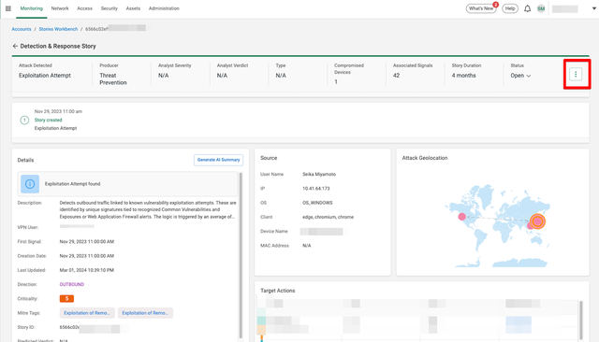
Task: Click the Story created timeline label
Action: click(x=48, y=121)
